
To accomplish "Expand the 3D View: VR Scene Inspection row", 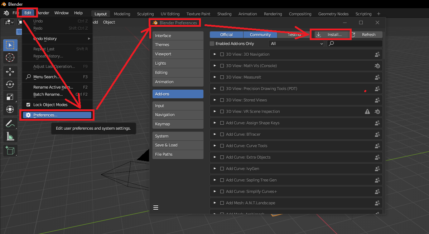I will [x=215, y=111].
